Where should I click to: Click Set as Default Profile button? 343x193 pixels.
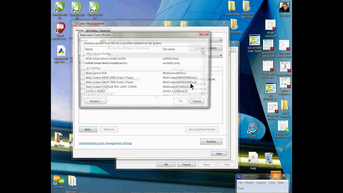(x=202, y=129)
